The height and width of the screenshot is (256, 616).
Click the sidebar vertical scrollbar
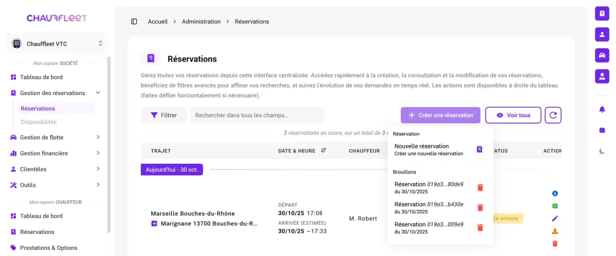109,145
